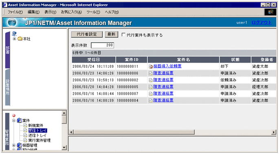Click the network computer icon above 本社

(14, 34)
